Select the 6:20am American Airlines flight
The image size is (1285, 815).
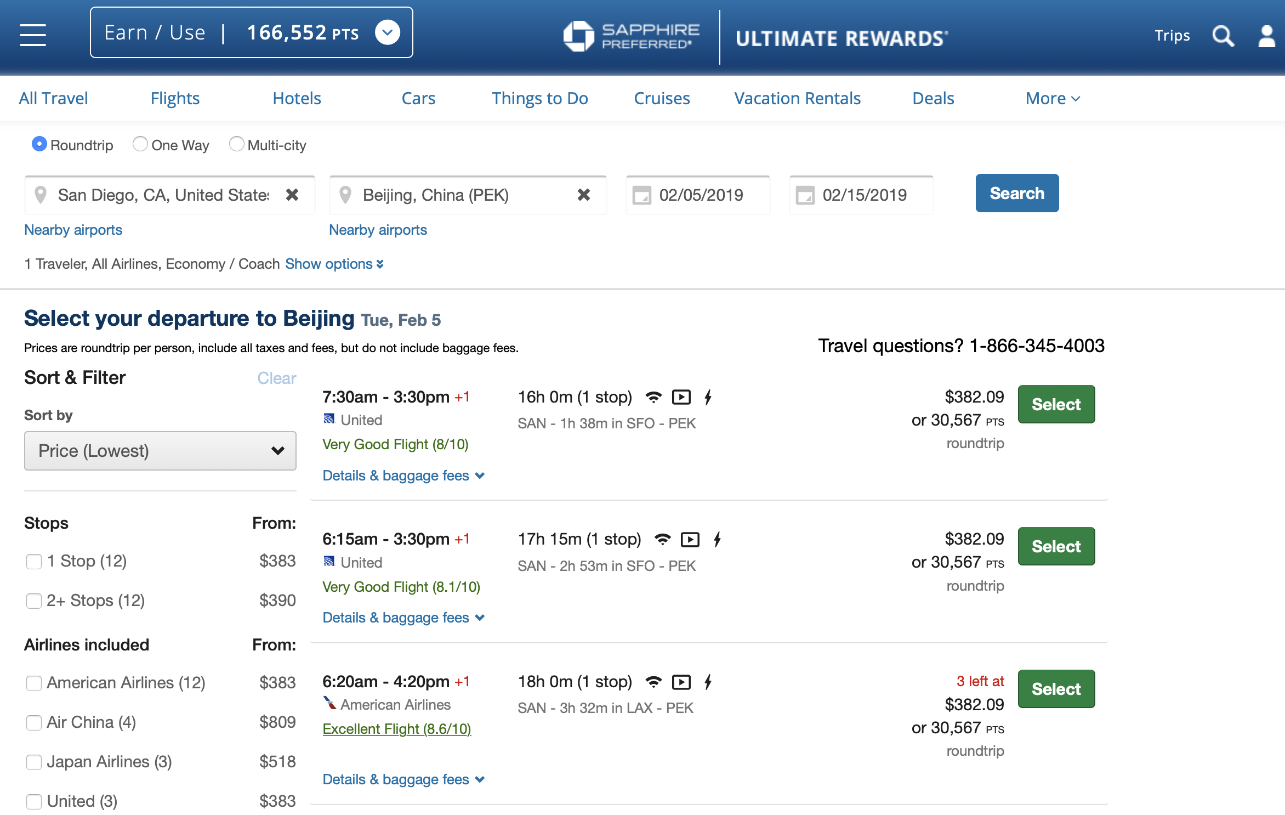1056,689
